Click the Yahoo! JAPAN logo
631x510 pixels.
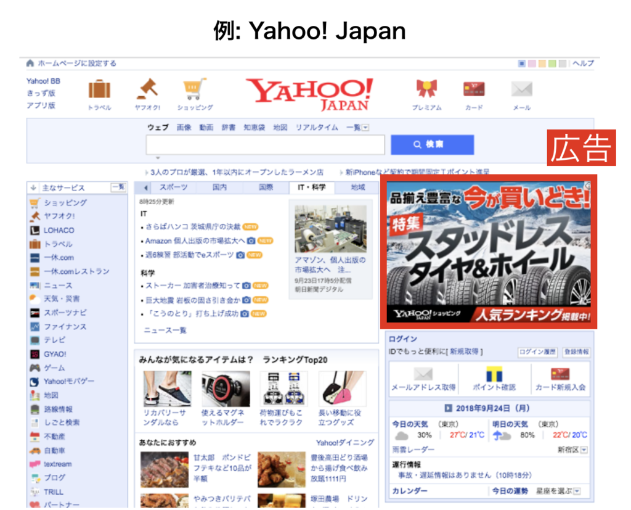(x=310, y=95)
